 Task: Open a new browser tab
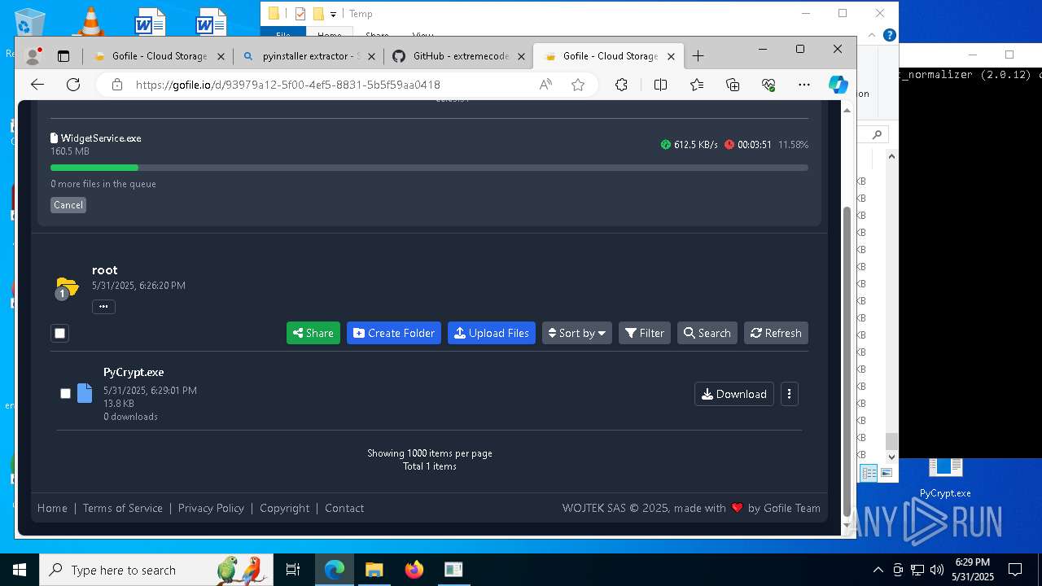pos(698,56)
